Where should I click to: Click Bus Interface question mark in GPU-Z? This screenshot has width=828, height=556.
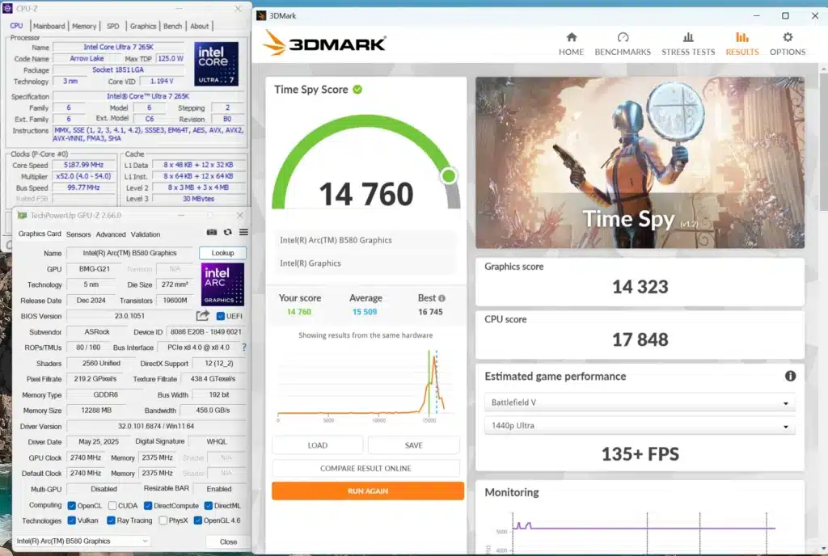click(x=244, y=347)
